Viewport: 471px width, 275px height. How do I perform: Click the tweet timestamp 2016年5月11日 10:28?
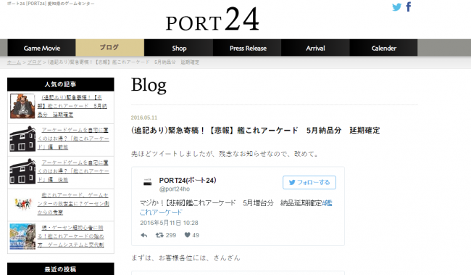coord(169,223)
